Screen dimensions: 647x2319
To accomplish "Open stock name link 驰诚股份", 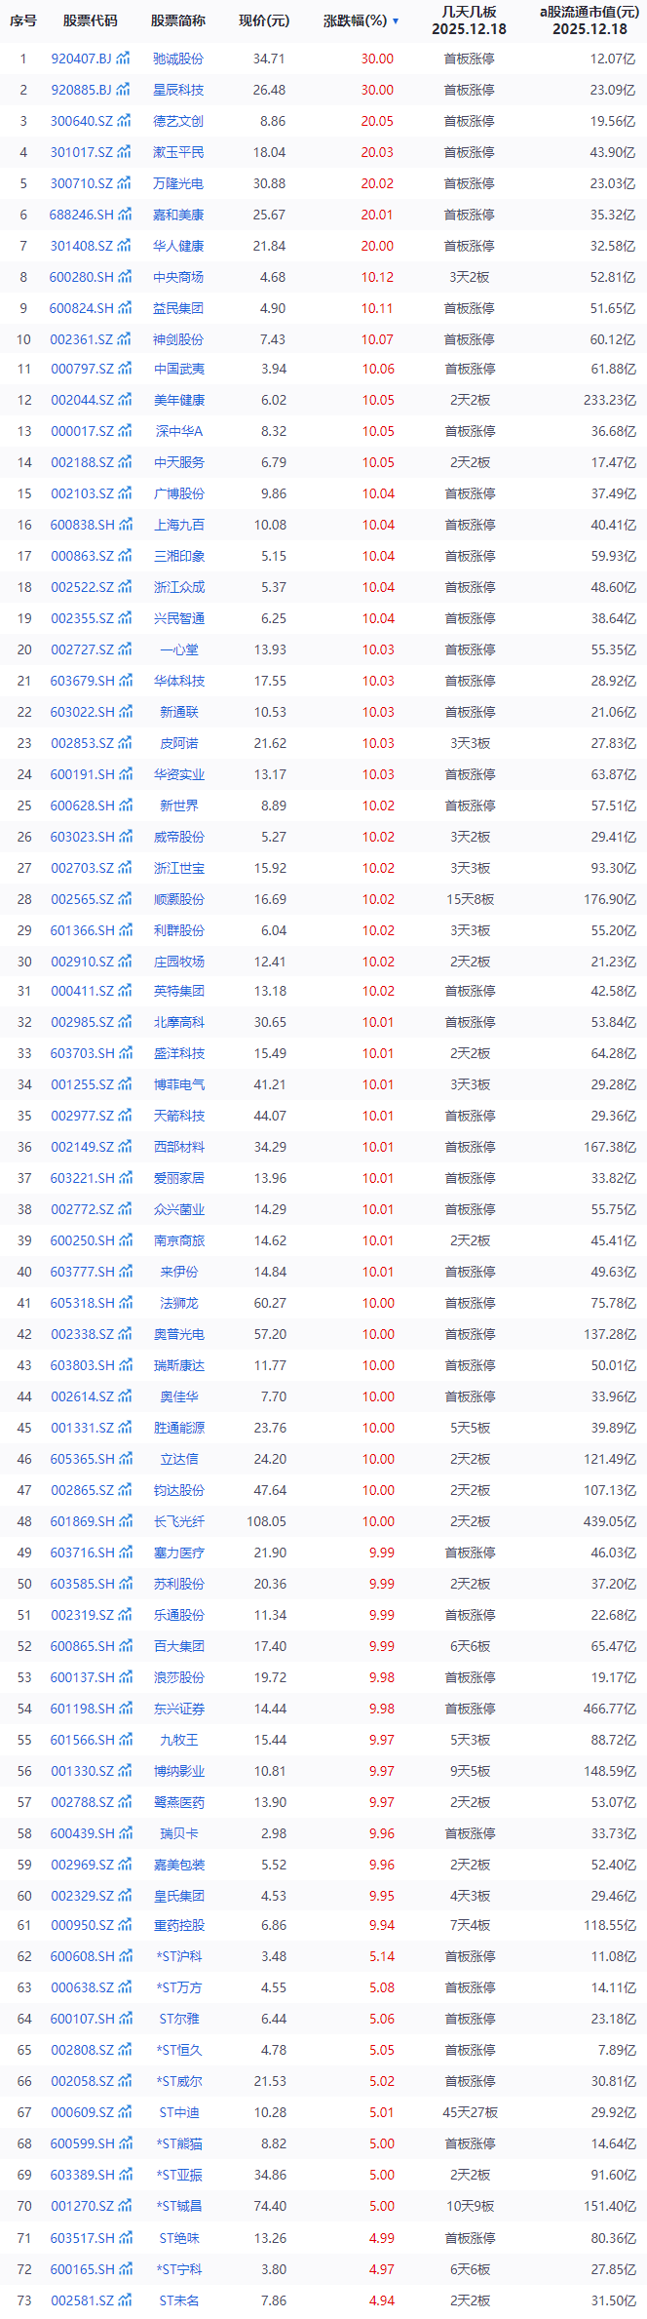I will (178, 59).
